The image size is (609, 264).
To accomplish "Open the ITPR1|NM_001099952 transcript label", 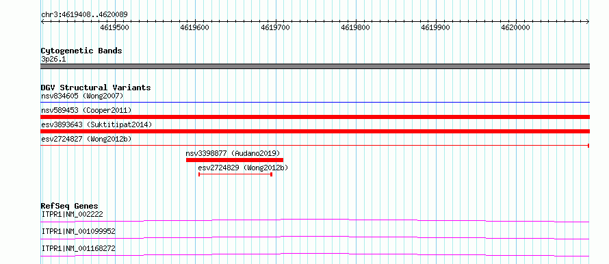I will 78,231.
